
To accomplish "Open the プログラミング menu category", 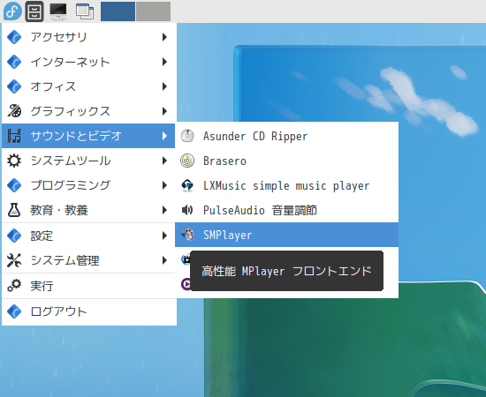I will pyautogui.click(x=88, y=185).
